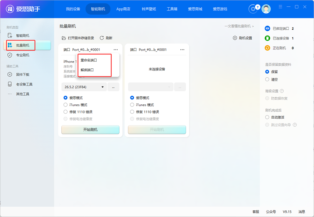
Task: Click the 批量刷机 page heading
Action: [68, 26]
